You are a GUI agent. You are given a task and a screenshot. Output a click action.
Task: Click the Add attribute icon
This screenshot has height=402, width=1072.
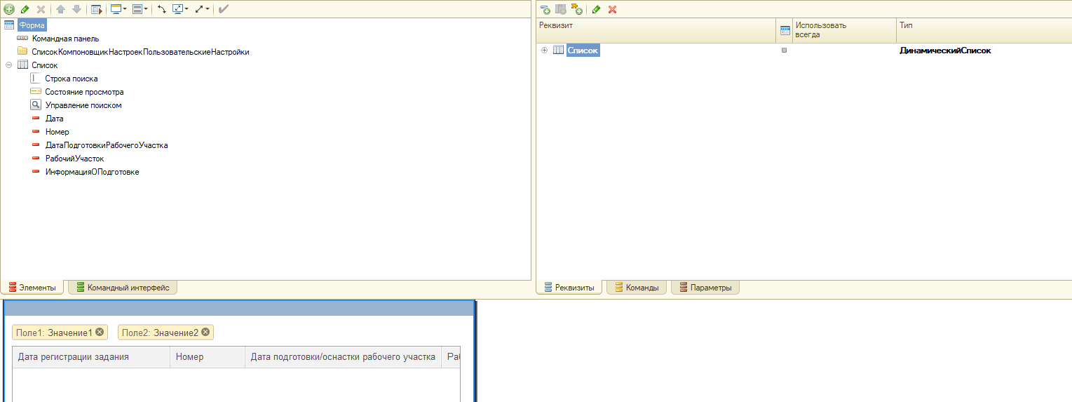point(545,9)
